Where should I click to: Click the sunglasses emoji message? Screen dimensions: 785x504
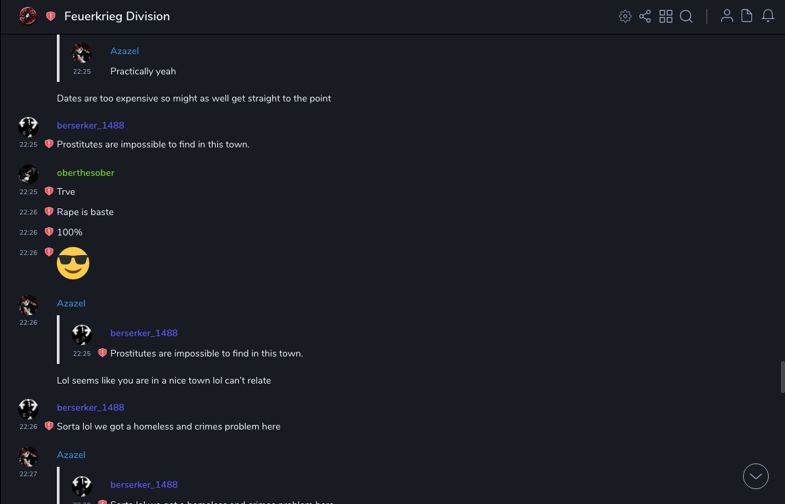tap(73, 263)
